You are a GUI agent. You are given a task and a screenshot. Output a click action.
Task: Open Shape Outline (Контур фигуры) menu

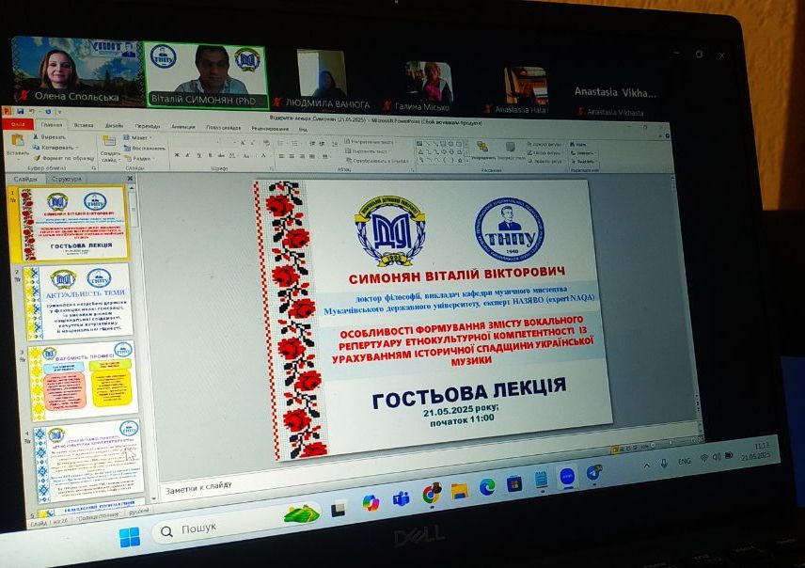click(545, 153)
